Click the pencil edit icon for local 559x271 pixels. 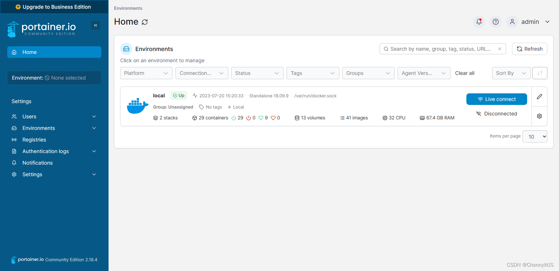[x=539, y=97]
